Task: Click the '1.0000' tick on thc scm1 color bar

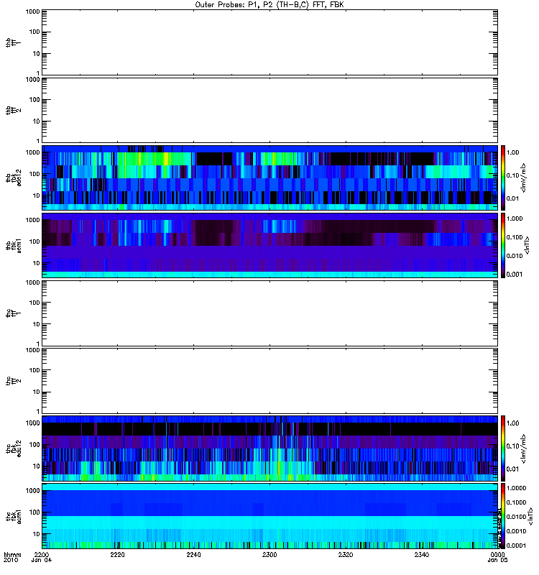Action: coord(516,488)
